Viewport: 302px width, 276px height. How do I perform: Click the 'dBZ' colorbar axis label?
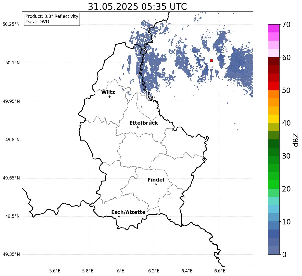[296, 140]
